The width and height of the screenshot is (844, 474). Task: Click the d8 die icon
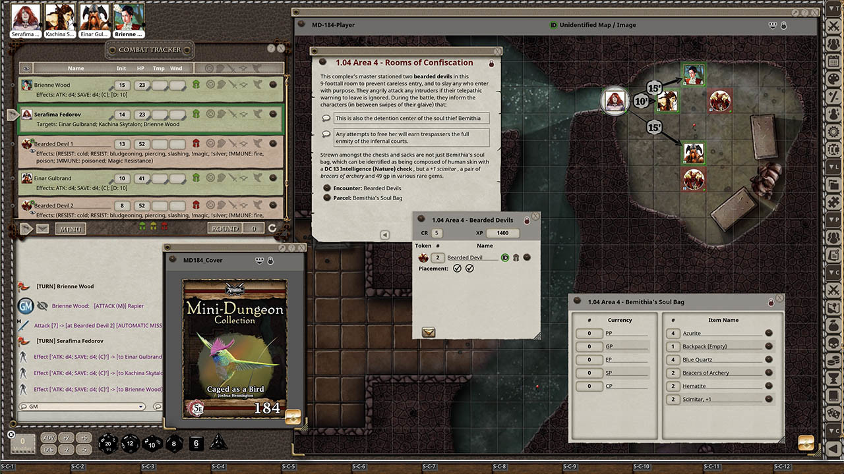[x=174, y=444]
